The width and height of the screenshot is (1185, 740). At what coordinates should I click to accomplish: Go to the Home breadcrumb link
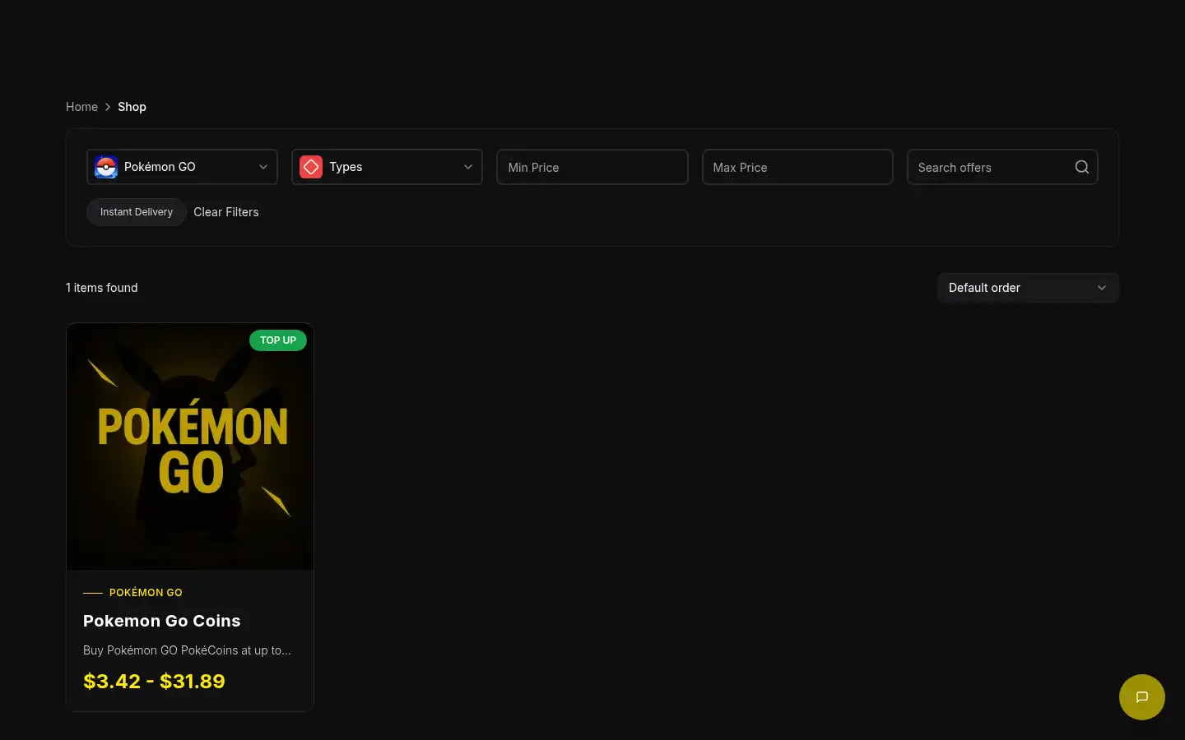pos(81,107)
